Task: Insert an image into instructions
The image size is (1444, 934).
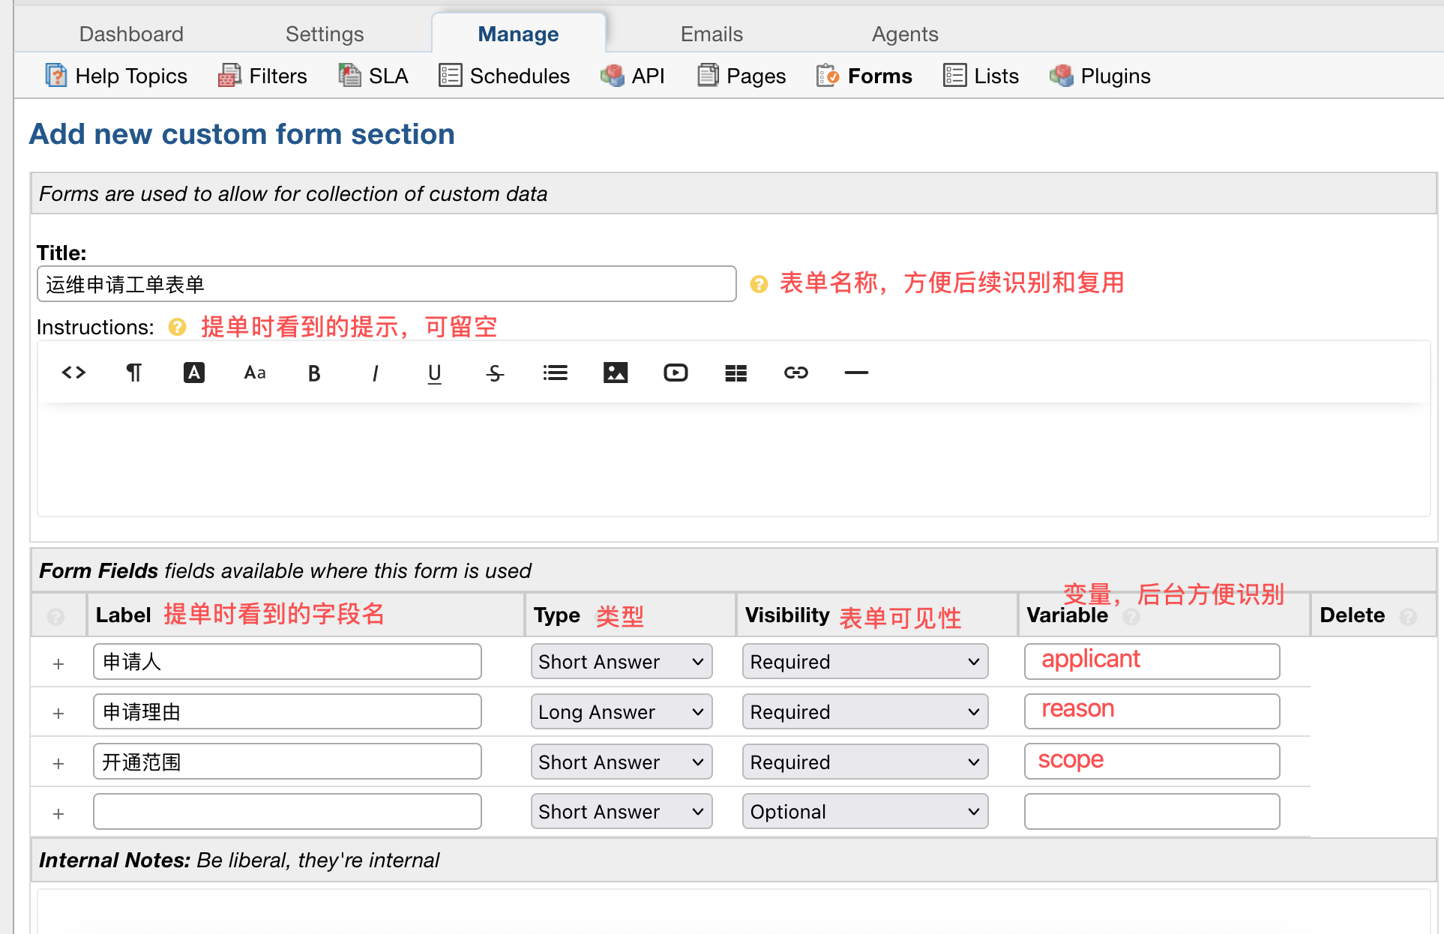Action: (x=616, y=373)
